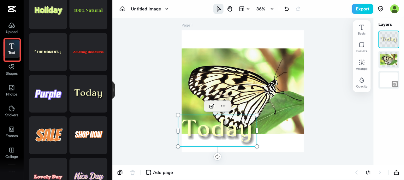Select the Today text layer thumbnail
Viewport: 404px width, 180px height.
389,39
